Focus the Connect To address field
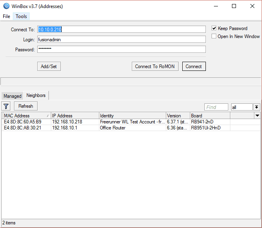The image size is (262, 228). pyautogui.click(x=121, y=29)
